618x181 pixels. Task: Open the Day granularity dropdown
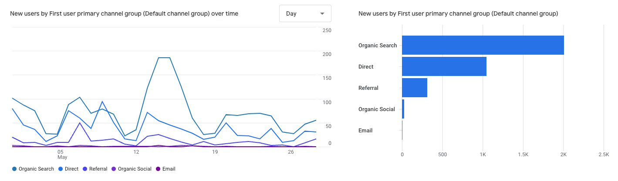(x=304, y=14)
